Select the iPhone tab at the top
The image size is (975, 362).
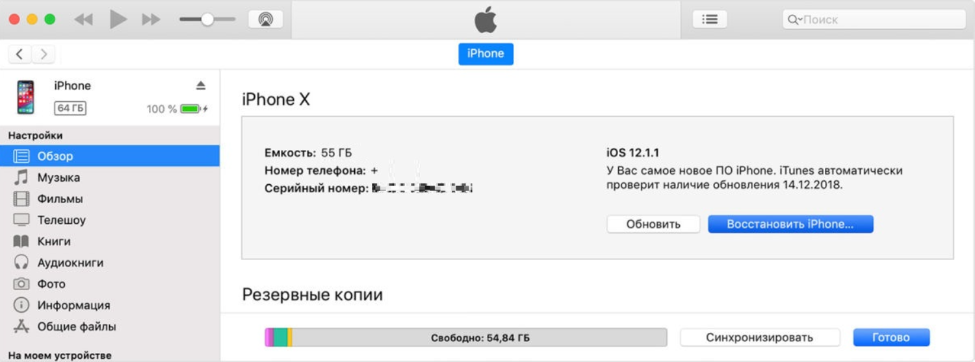tap(486, 54)
